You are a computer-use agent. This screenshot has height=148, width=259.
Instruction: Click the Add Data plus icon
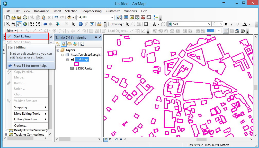pos(69,17)
